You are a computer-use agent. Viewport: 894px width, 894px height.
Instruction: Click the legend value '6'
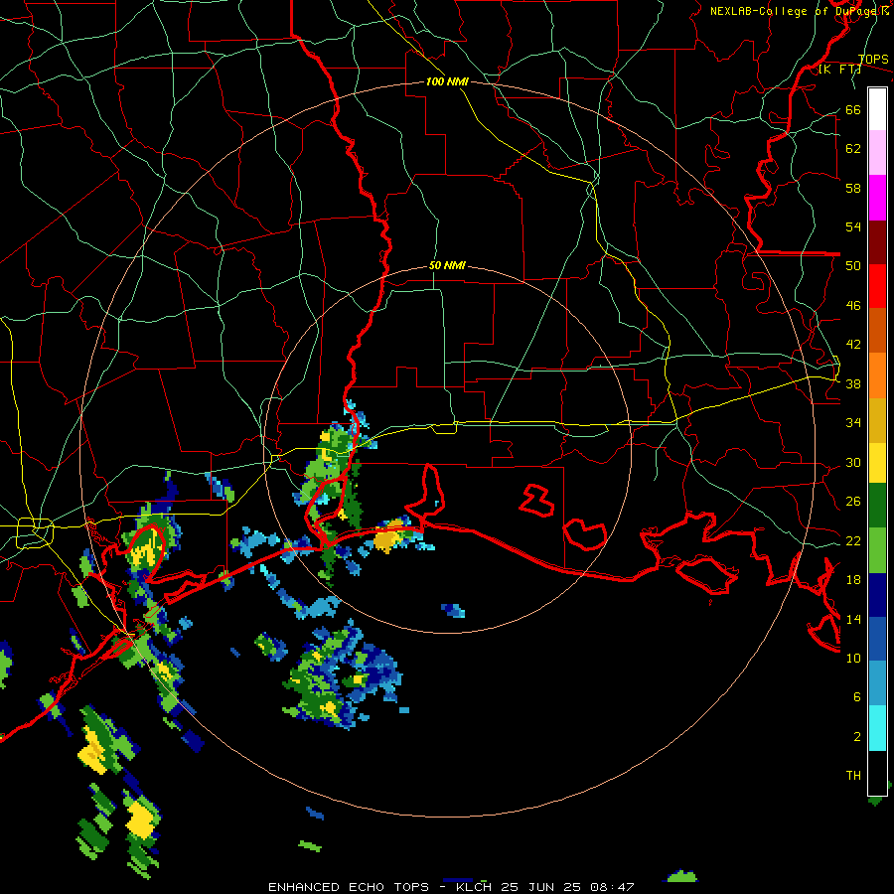pyautogui.click(x=857, y=697)
